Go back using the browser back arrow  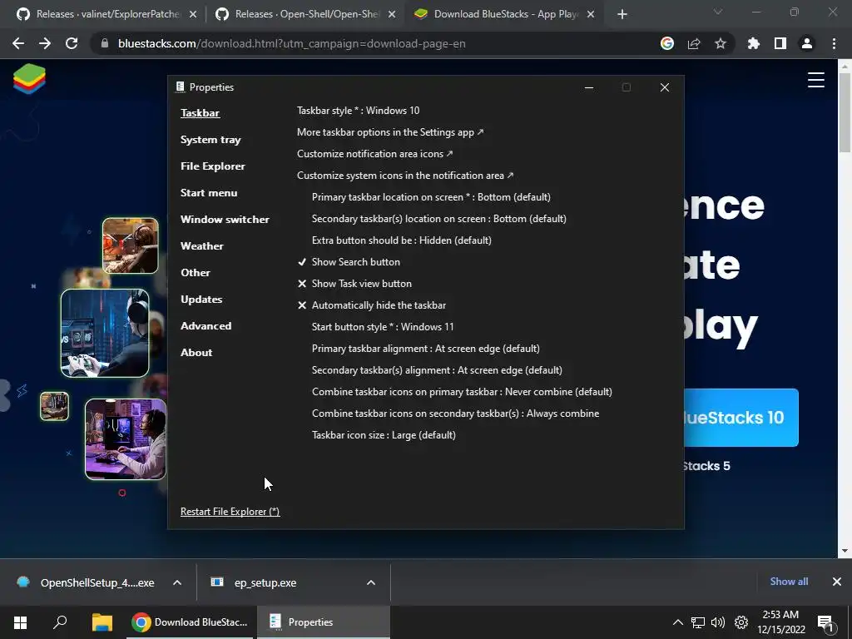click(x=18, y=43)
